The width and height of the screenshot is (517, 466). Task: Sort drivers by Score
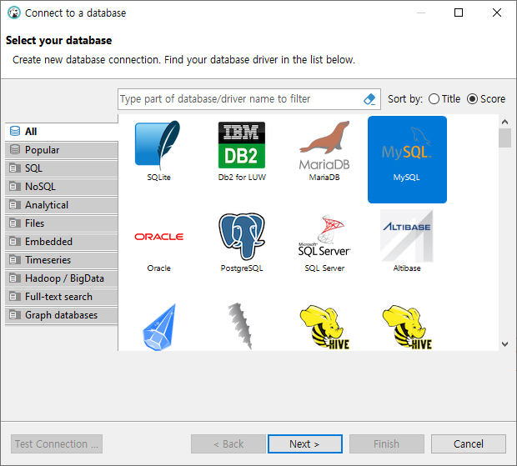(485, 99)
